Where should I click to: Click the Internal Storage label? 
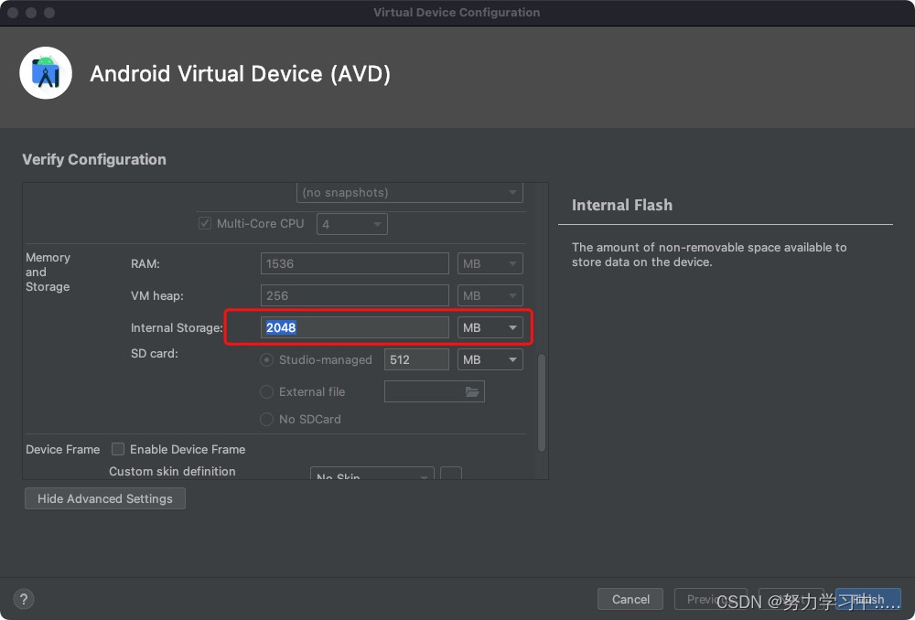click(x=177, y=327)
